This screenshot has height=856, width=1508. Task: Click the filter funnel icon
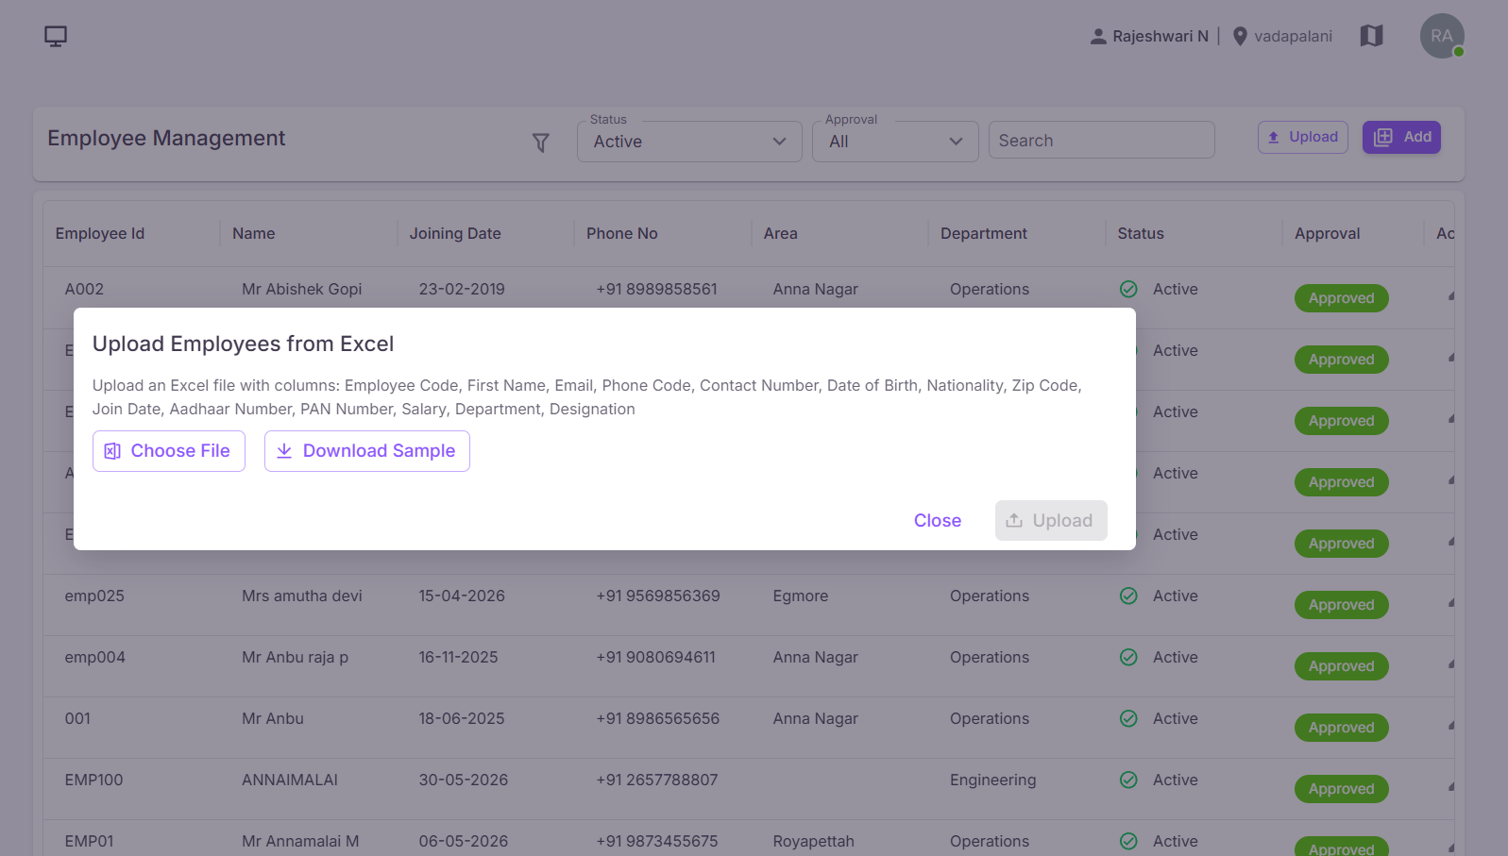(x=541, y=143)
